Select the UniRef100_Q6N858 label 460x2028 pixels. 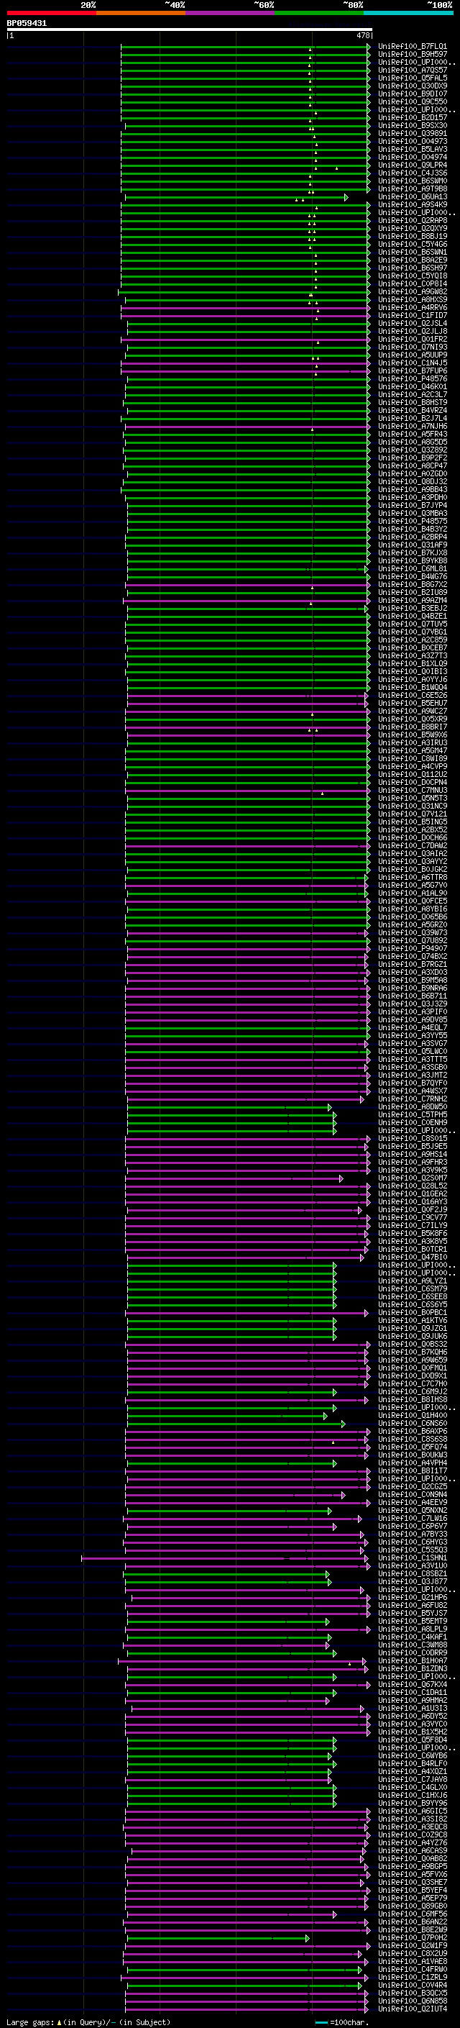click(x=412, y=2001)
